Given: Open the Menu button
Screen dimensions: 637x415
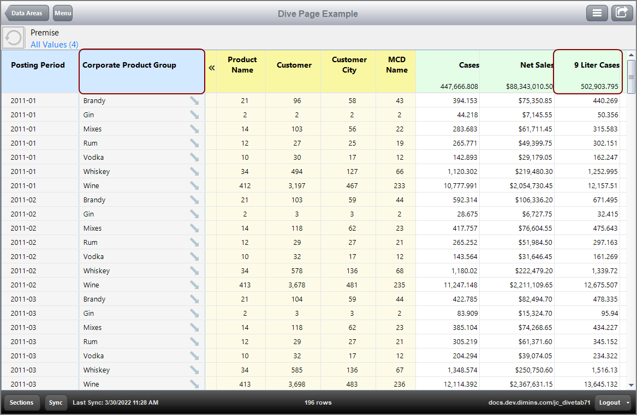Looking at the screenshot, I should (x=63, y=13).
